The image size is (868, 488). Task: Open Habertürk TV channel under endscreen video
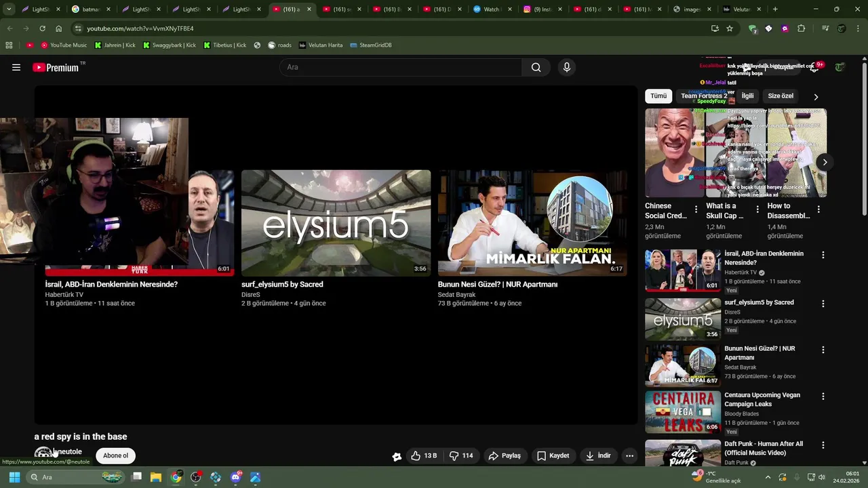64,295
